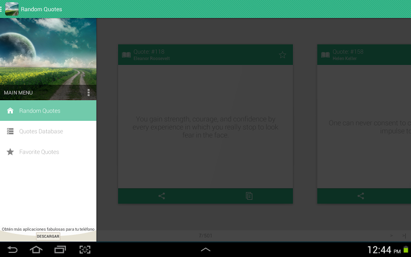The width and height of the screenshot is (411, 257).
Task: Go to next quote page arrow
Action: tap(391, 235)
